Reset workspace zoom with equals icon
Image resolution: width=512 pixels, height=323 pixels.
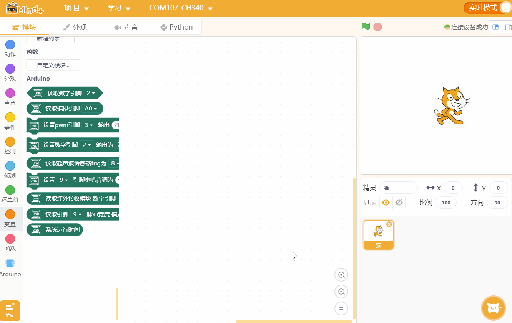(341, 308)
